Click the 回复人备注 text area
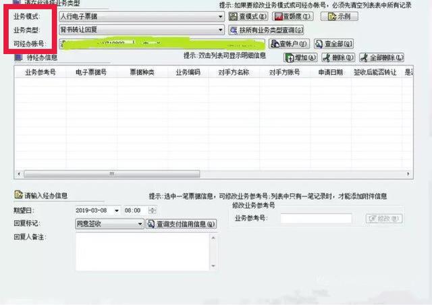The height and width of the screenshot is (305, 432). (x=142, y=252)
